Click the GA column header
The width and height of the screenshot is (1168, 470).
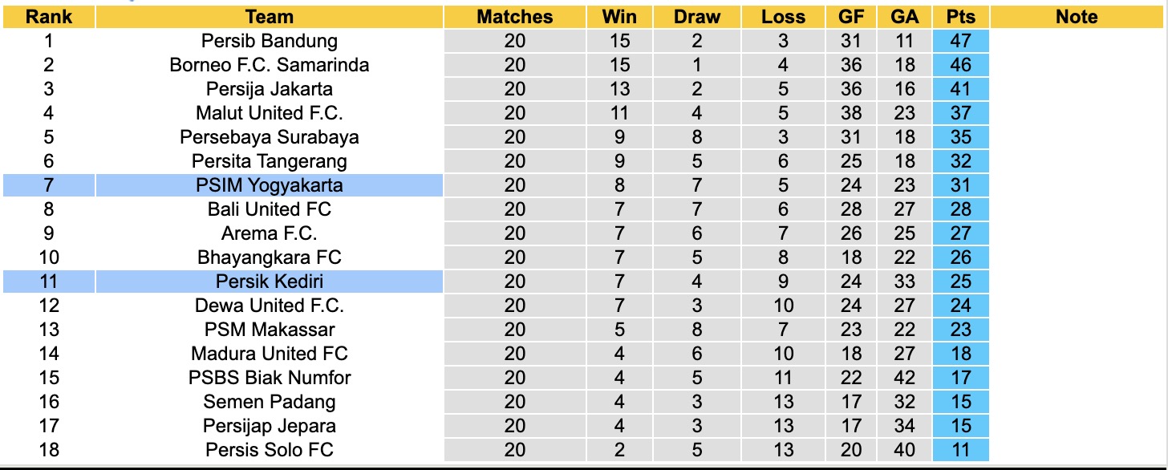(x=903, y=17)
